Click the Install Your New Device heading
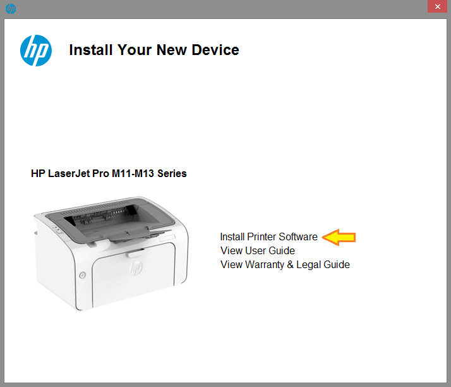The height and width of the screenshot is (387, 451). (x=154, y=50)
